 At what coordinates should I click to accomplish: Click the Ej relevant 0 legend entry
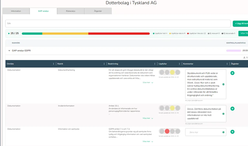214,33
